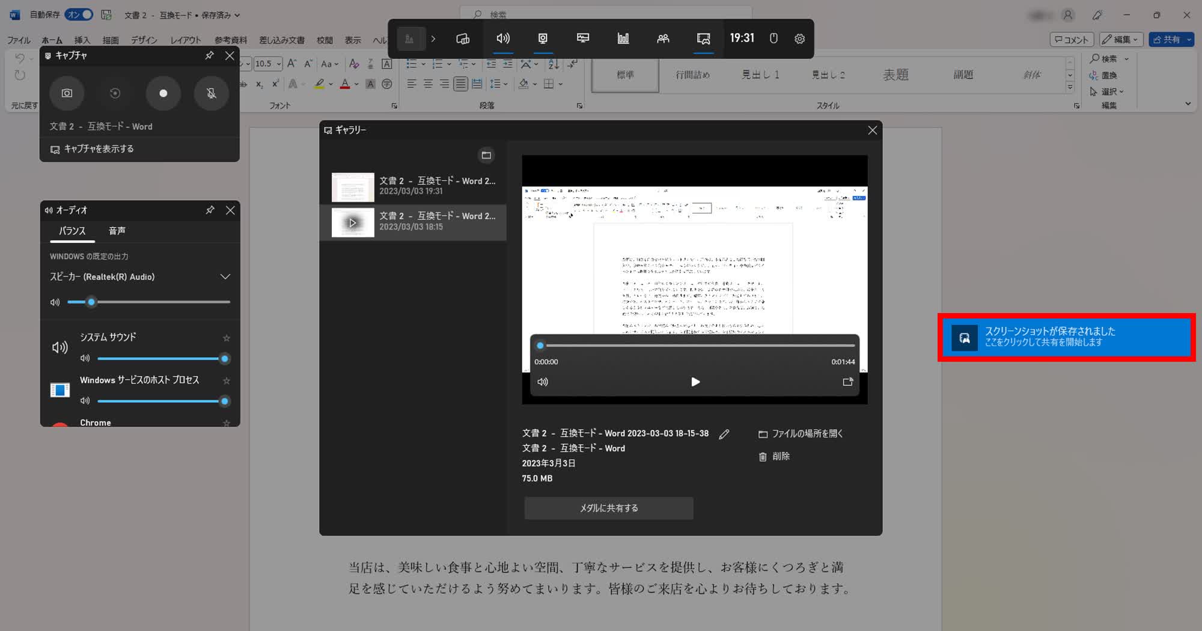The width and height of the screenshot is (1202, 631).
Task: Adjust the System Sound volume slider
Action: coord(163,359)
